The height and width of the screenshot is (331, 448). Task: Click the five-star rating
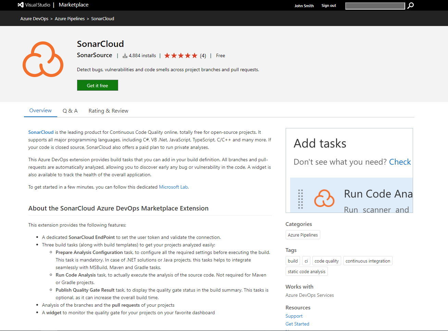(181, 55)
